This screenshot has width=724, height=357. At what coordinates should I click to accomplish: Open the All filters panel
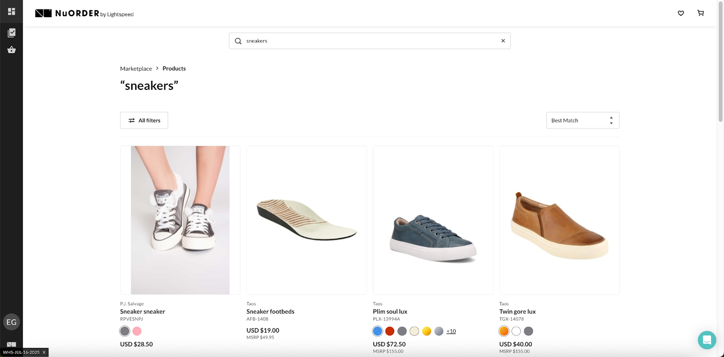pyautogui.click(x=144, y=121)
